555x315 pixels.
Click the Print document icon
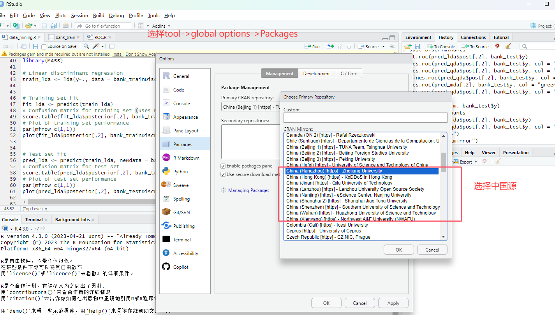[x=66, y=26]
